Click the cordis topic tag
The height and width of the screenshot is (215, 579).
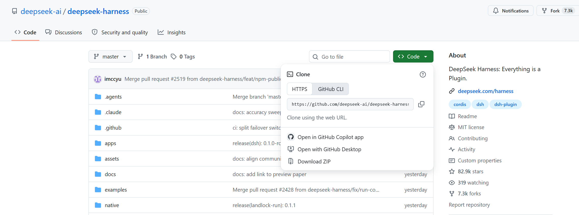coord(460,104)
